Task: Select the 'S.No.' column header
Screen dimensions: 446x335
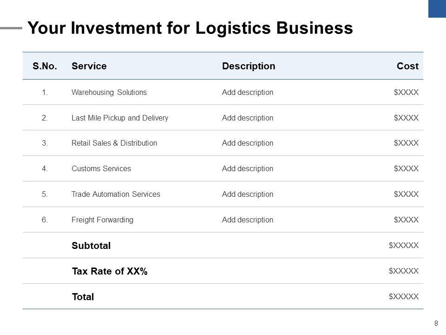Action: tap(45, 66)
